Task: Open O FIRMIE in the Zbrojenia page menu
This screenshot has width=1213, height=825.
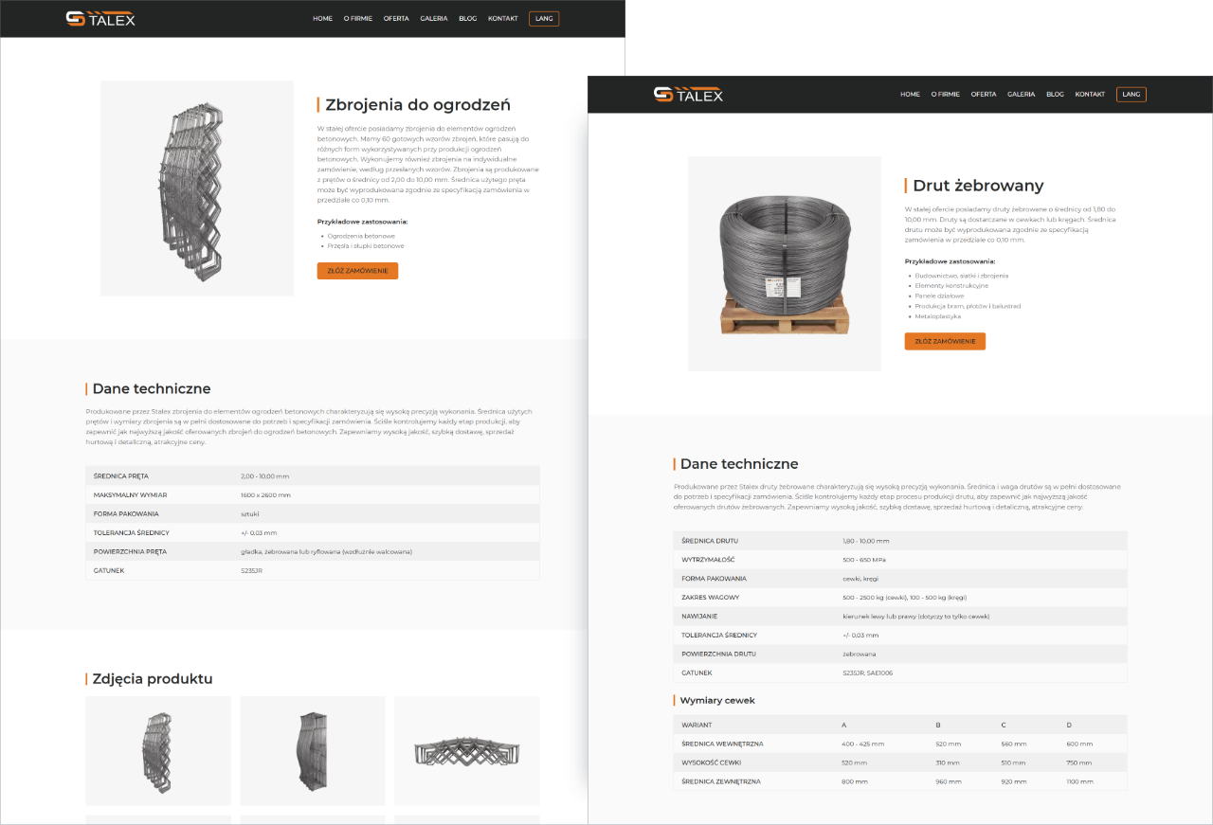Action: click(358, 18)
